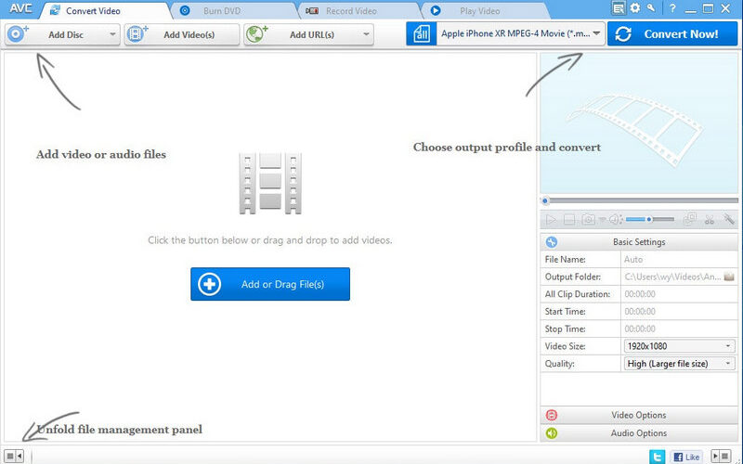Click the Twitter bird icon
743x464 pixels.
[x=658, y=457]
